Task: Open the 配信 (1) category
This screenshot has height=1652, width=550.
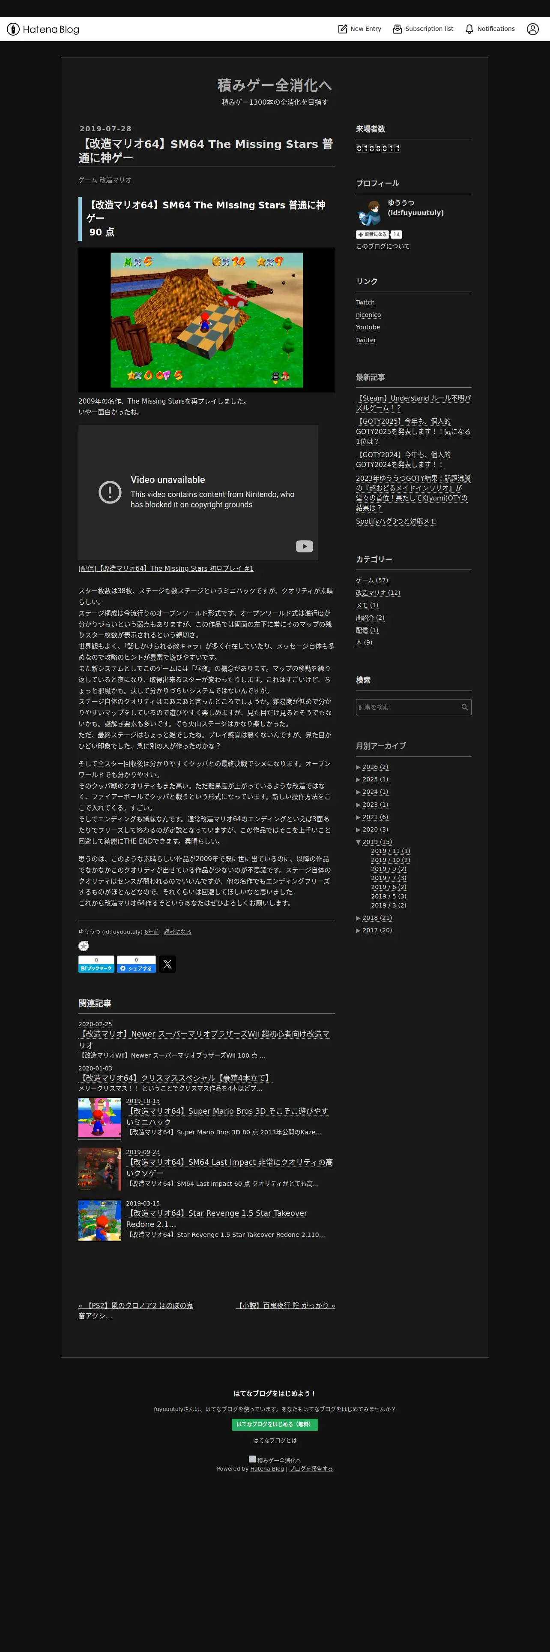Action: (x=367, y=630)
